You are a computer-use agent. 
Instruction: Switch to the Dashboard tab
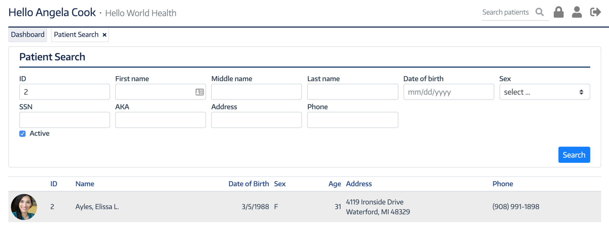(28, 35)
